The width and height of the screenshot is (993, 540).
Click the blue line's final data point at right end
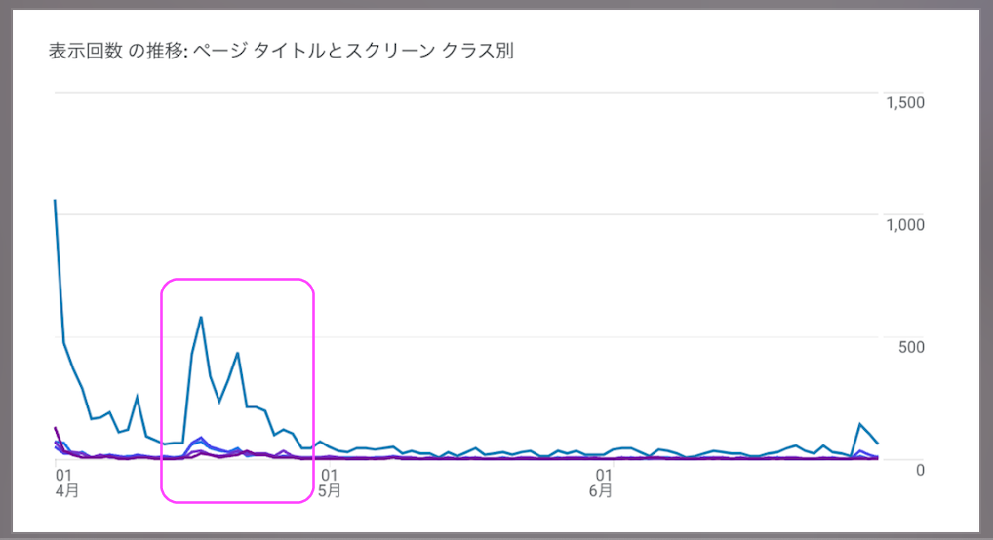[x=878, y=444]
